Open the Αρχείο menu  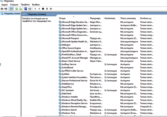[4, 5]
